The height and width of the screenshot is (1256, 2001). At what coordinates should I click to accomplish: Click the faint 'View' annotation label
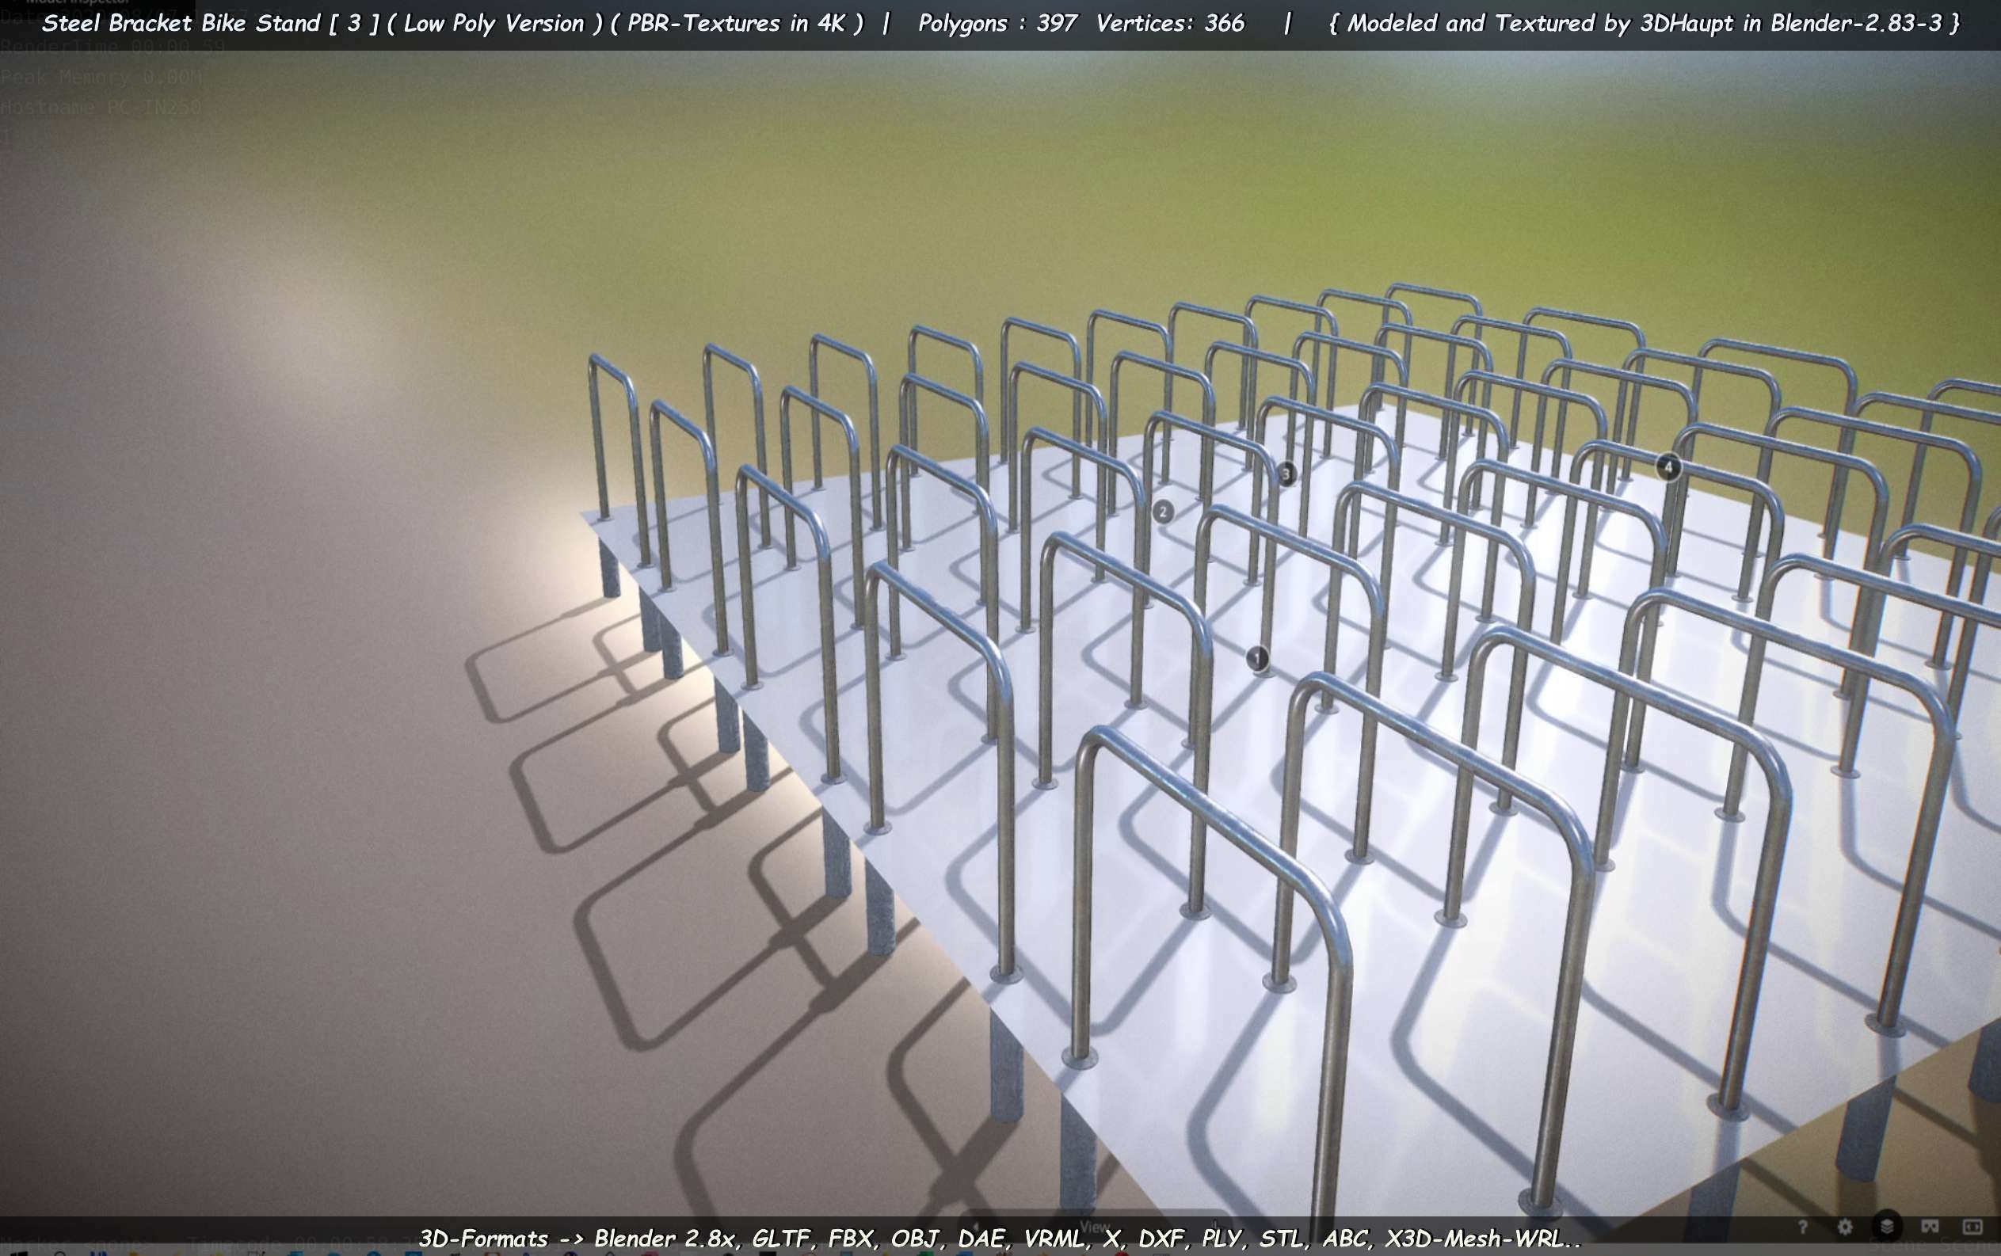click(1096, 1227)
